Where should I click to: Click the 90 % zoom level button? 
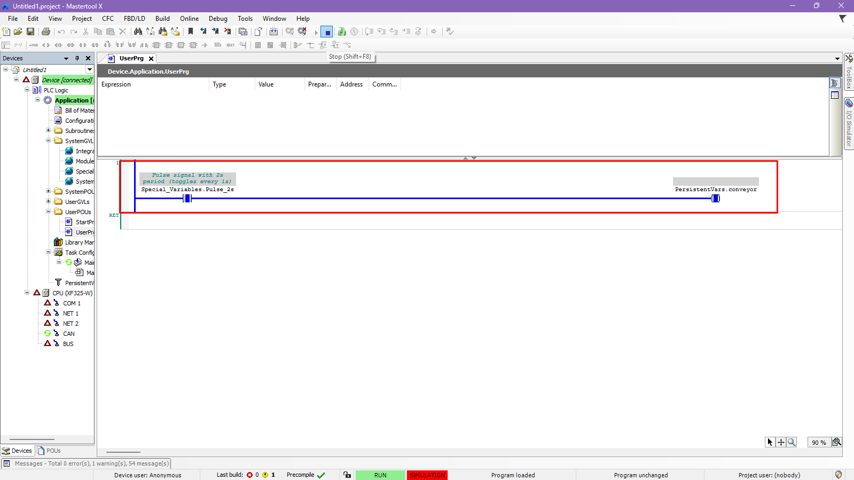(818, 442)
